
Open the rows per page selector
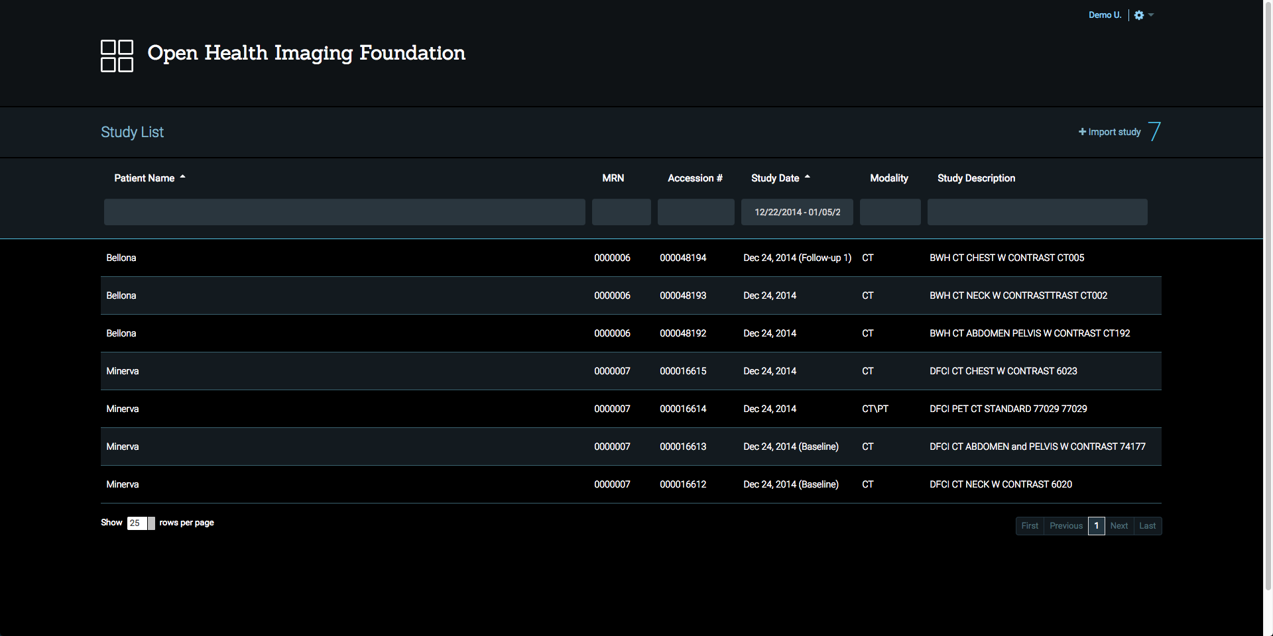(141, 523)
